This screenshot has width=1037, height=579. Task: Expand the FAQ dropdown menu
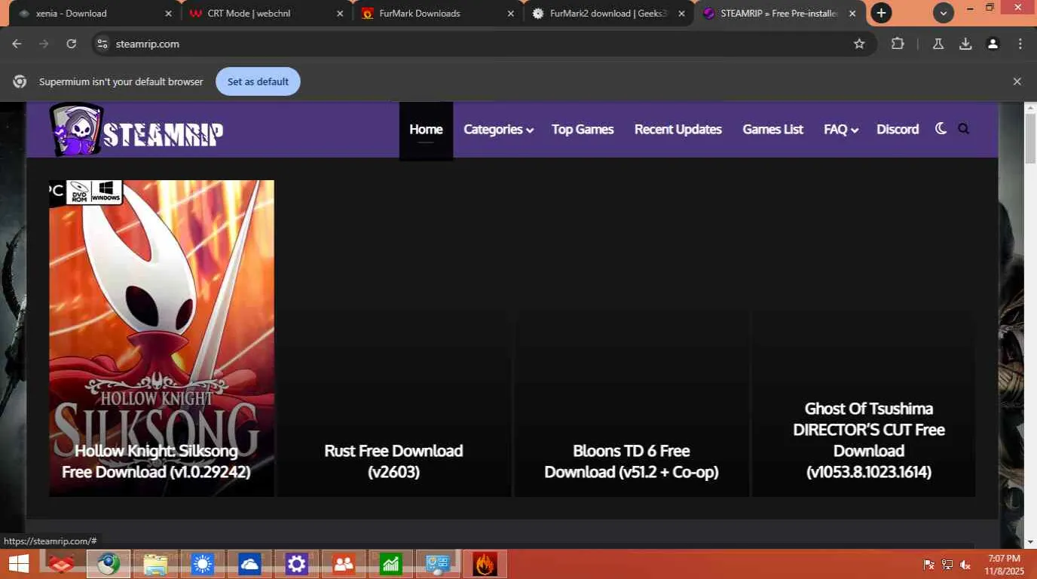click(x=841, y=129)
